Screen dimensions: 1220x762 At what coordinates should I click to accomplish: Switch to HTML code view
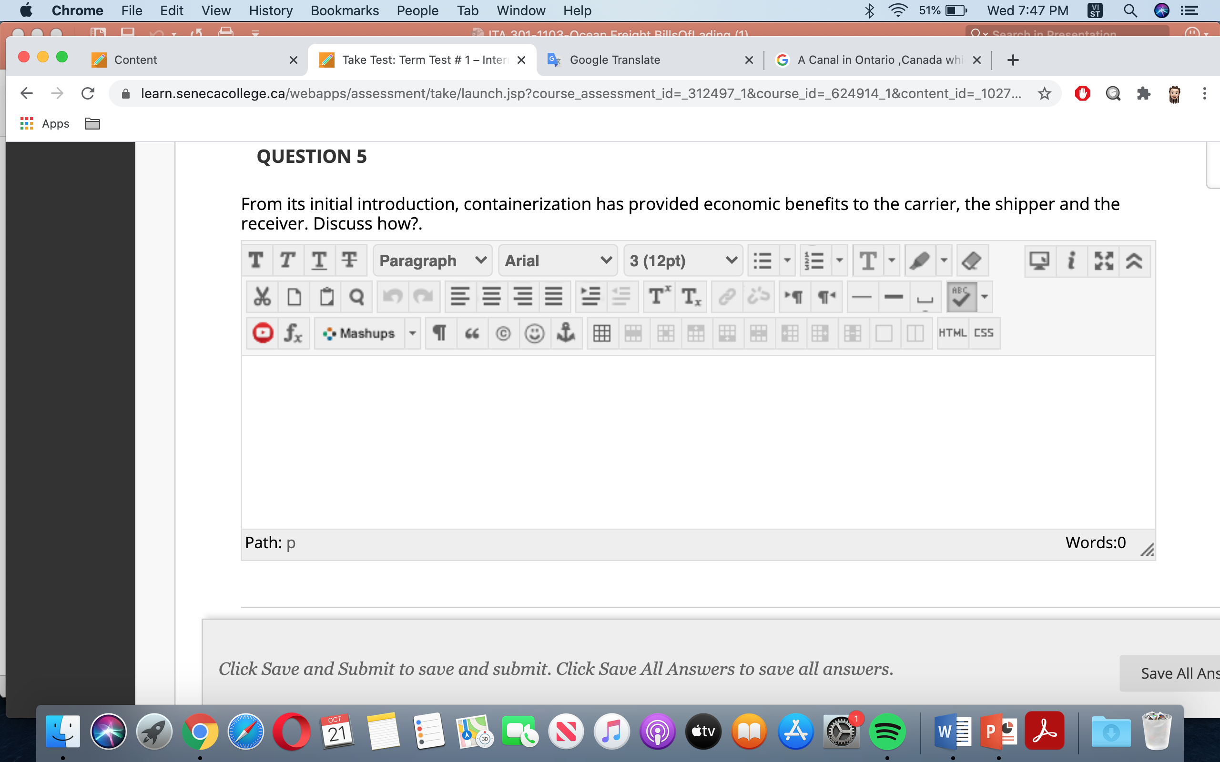[952, 333]
